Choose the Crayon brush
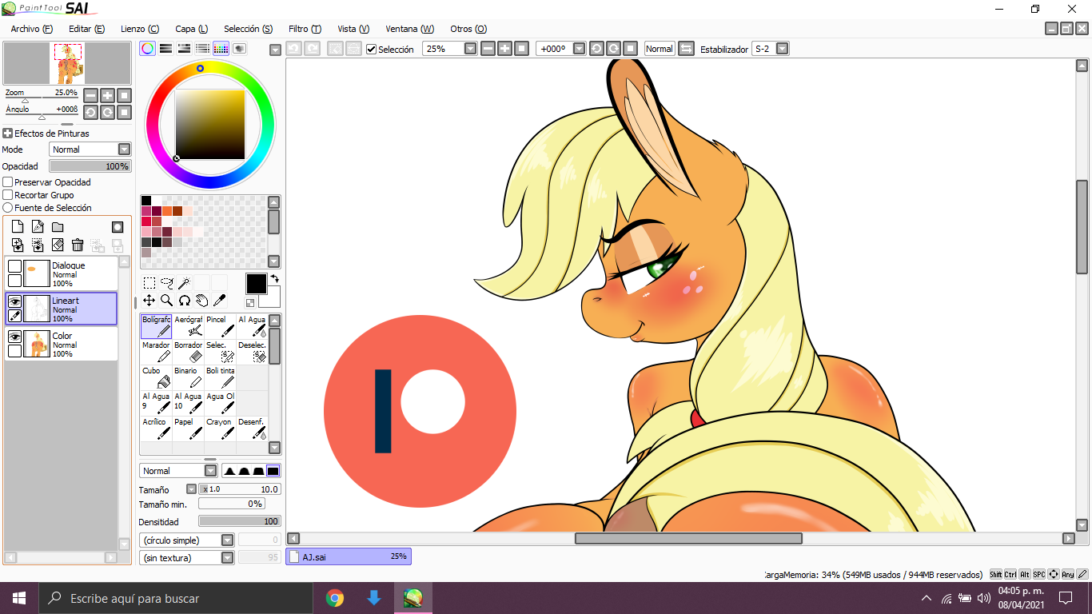This screenshot has width=1092, height=614. [x=221, y=428]
